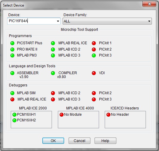Viewport: 159px width, 151px height.
Task: Click the VDI label
Action: [x=102, y=73]
